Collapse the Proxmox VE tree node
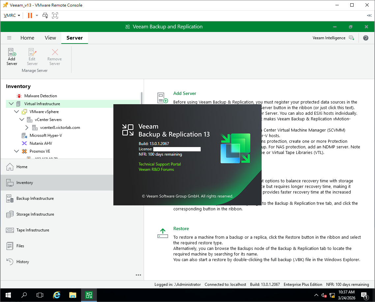 16,151
